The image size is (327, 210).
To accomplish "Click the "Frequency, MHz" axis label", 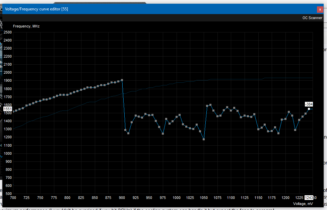I will [26, 26].
